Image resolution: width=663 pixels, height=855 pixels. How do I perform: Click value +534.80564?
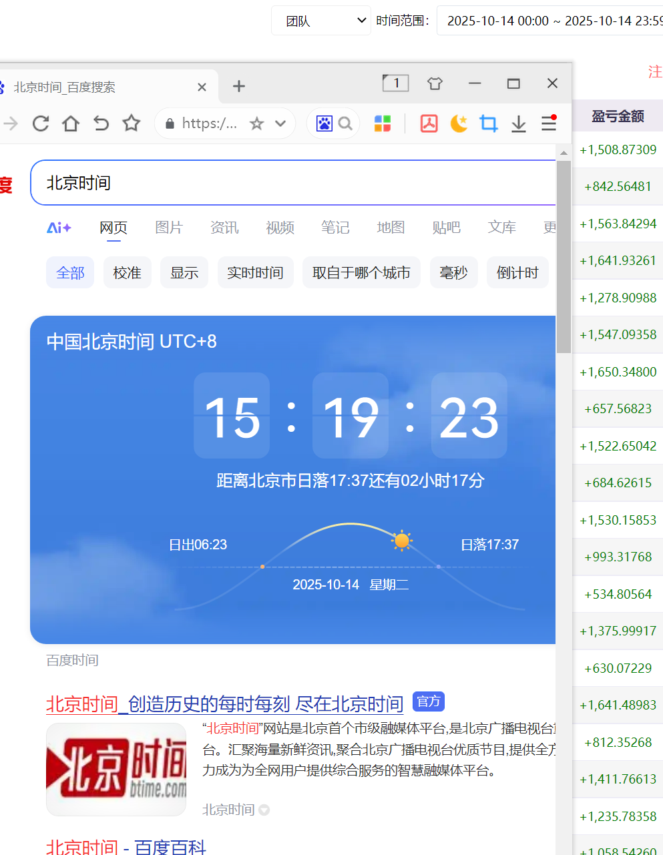click(x=618, y=594)
